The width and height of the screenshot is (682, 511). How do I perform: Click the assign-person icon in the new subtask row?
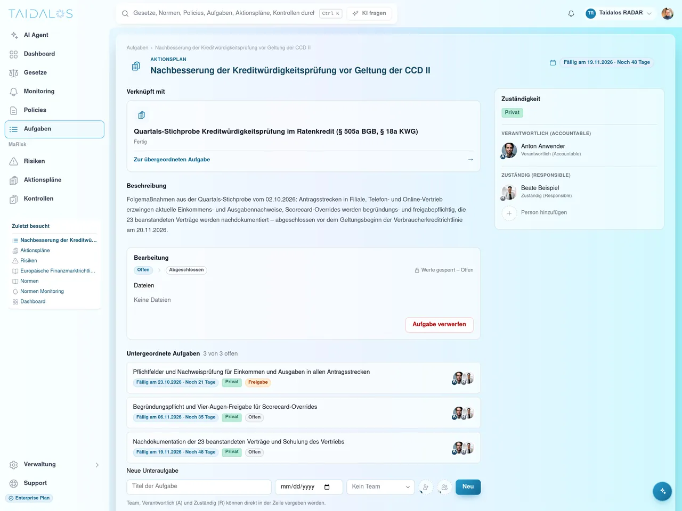tap(425, 487)
